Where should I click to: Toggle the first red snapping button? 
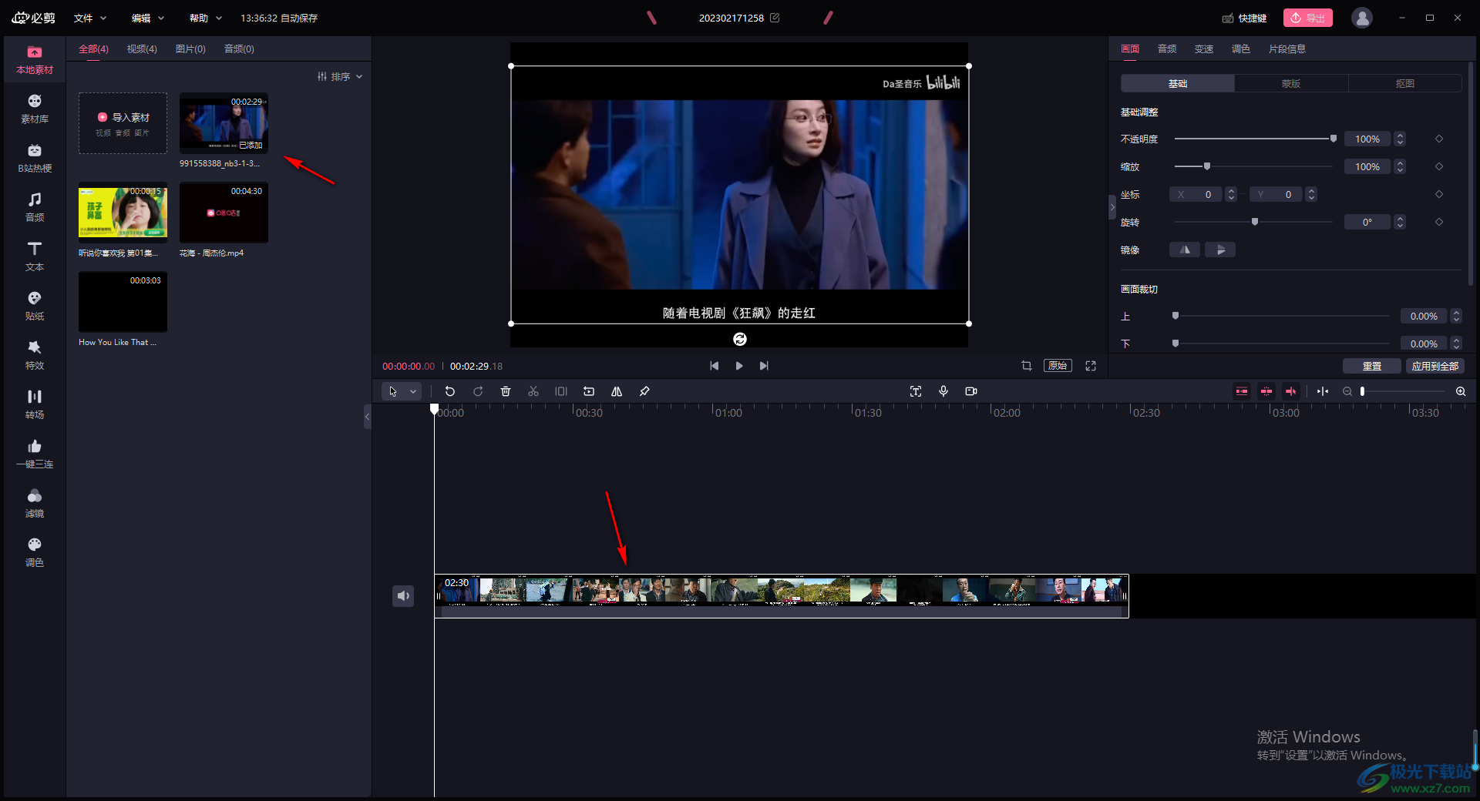[x=1242, y=391]
